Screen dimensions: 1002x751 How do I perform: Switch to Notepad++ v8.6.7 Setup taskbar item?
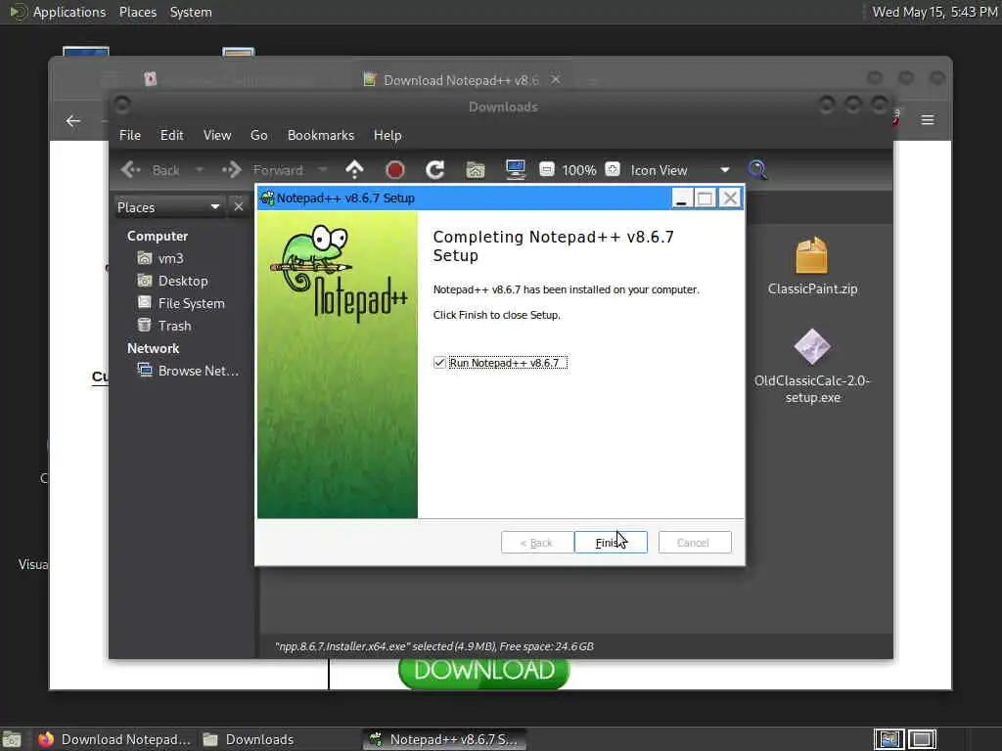click(445, 739)
